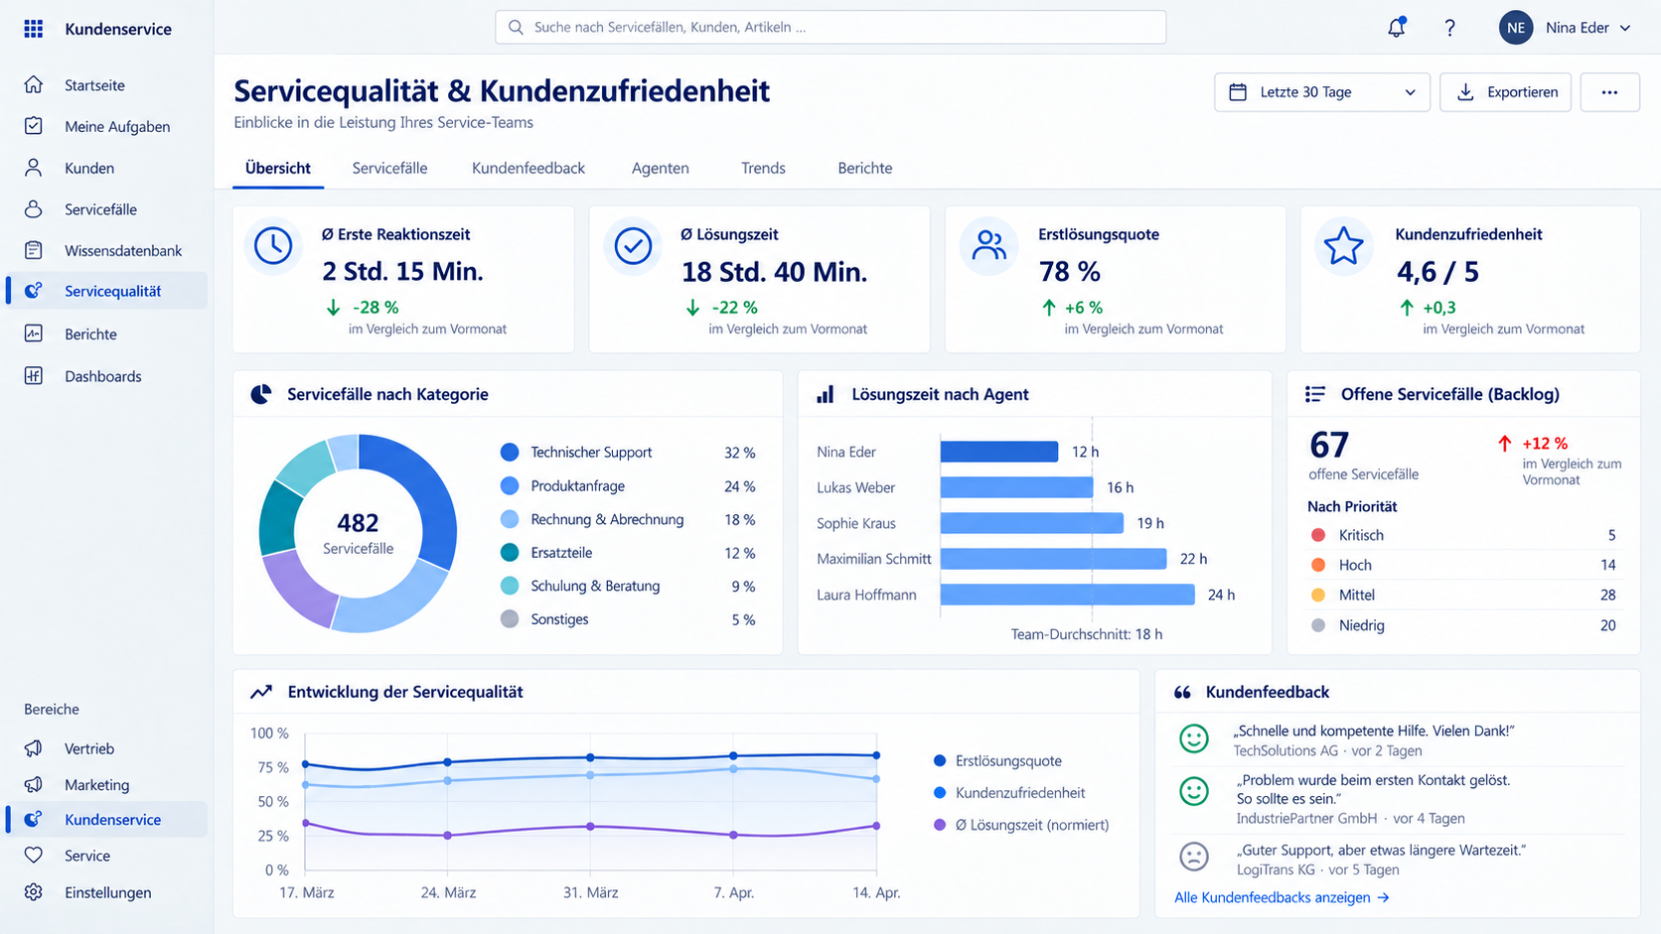Click the happy smiley for TechSolutions AG feedback
This screenshot has width=1661, height=934.
pos(1194,737)
